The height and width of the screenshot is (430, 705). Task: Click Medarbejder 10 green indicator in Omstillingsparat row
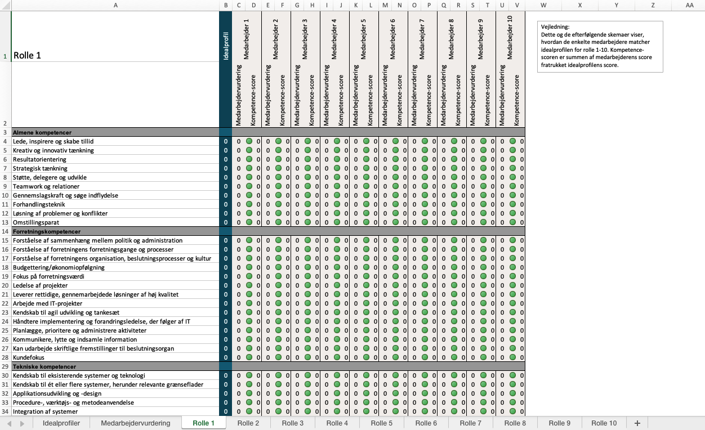(512, 222)
